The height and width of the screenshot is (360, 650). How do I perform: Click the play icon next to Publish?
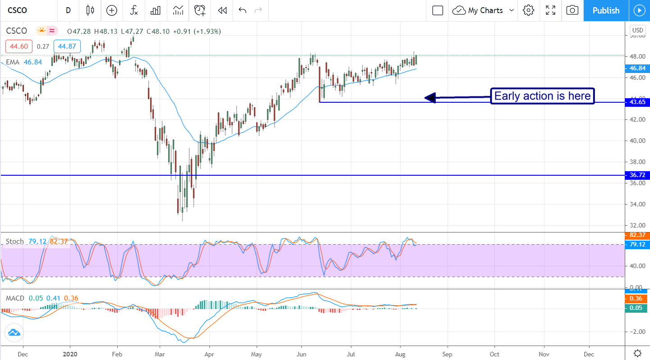(639, 10)
